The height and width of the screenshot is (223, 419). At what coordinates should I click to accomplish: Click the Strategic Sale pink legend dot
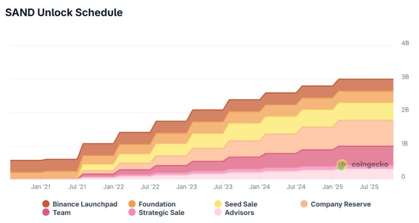pos(132,213)
